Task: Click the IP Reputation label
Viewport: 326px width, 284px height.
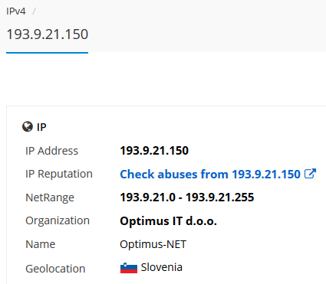Action: (x=59, y=174)
